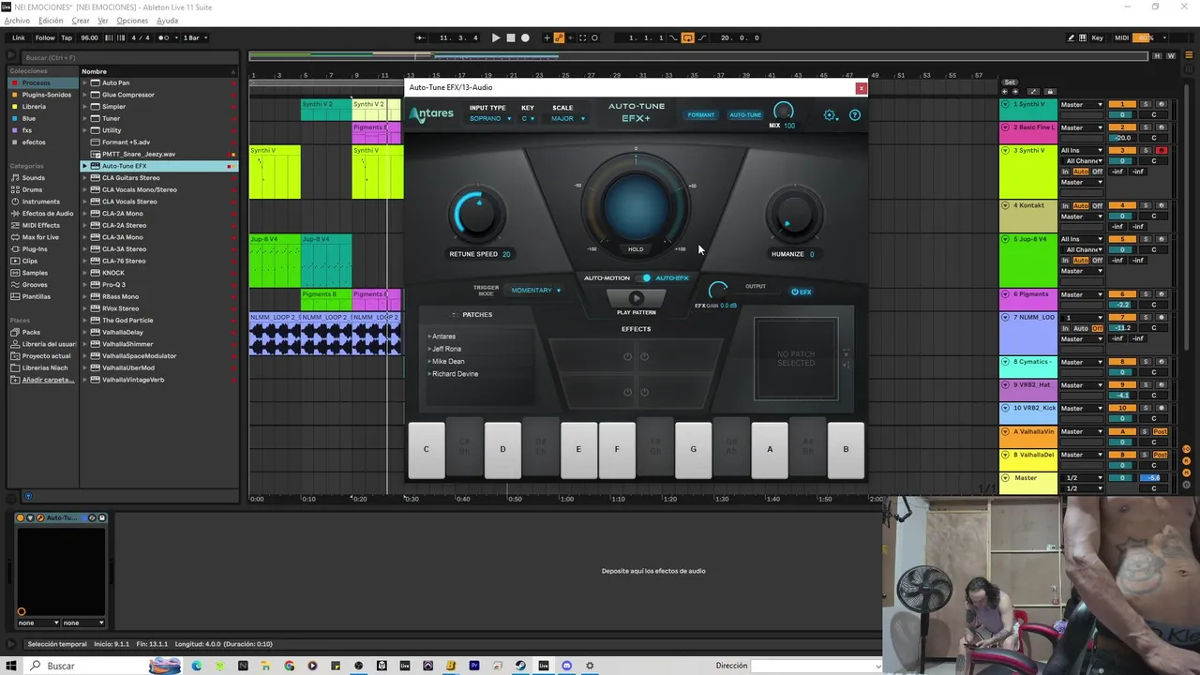The image size is (1200, 675).
Task: Open the Ver menu
Action: tap(103, 21)
